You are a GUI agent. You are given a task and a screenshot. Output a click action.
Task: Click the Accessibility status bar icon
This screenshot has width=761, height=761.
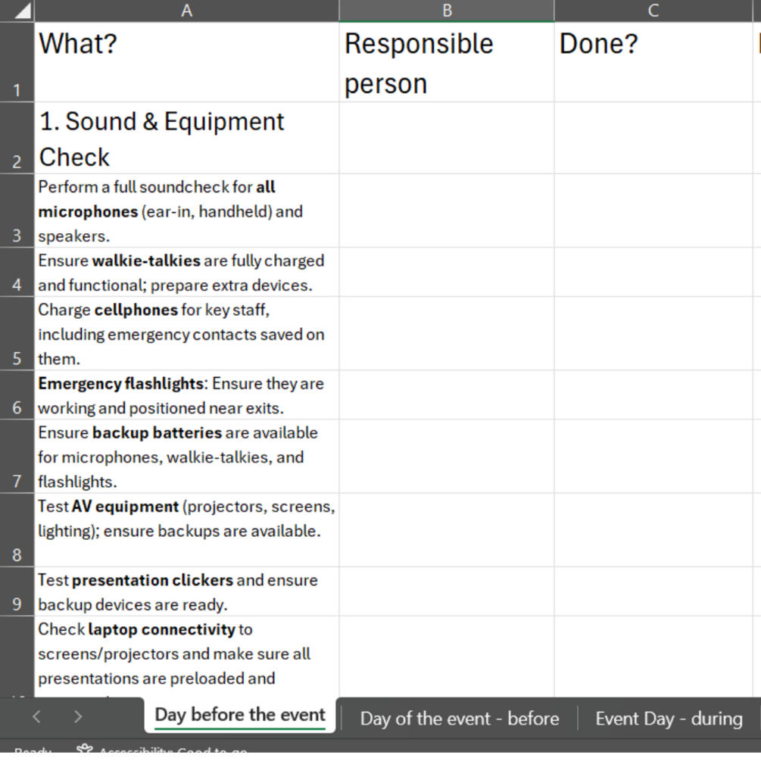tap(85, 750)
